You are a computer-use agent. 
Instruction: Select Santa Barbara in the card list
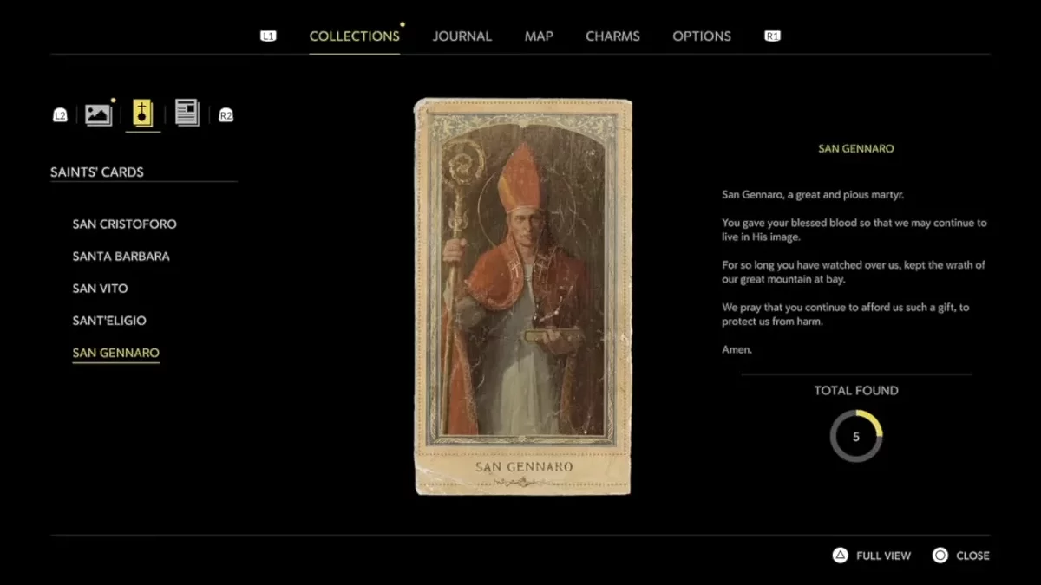point(121,257)
